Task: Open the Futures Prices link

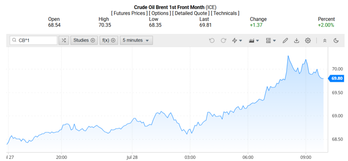Action: pos(129,13)
